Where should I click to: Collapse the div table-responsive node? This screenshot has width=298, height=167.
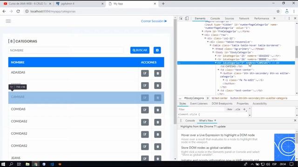[208, 42]
